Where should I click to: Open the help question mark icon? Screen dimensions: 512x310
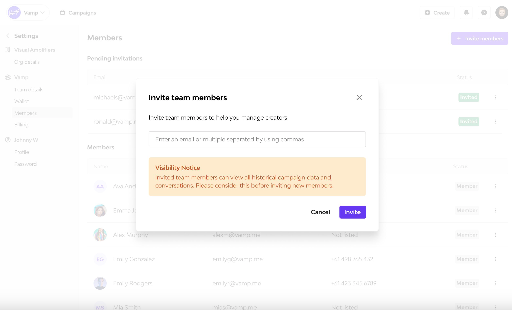pyautogui.click(x=484, y=13)
